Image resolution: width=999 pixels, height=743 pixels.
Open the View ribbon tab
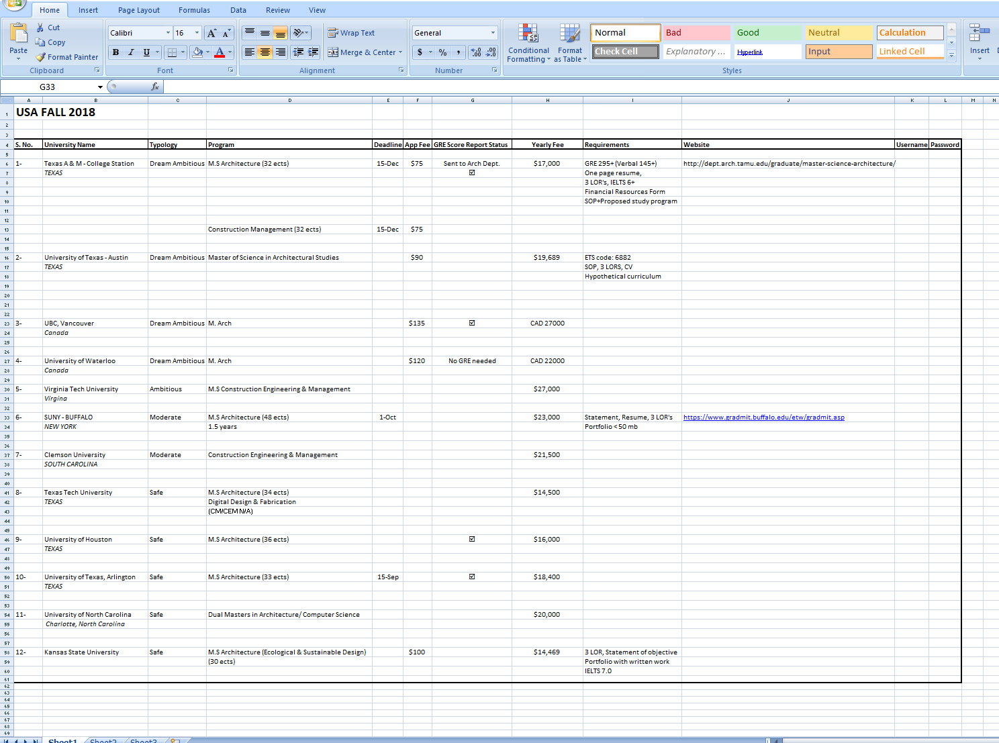click(x=318, y=10)
